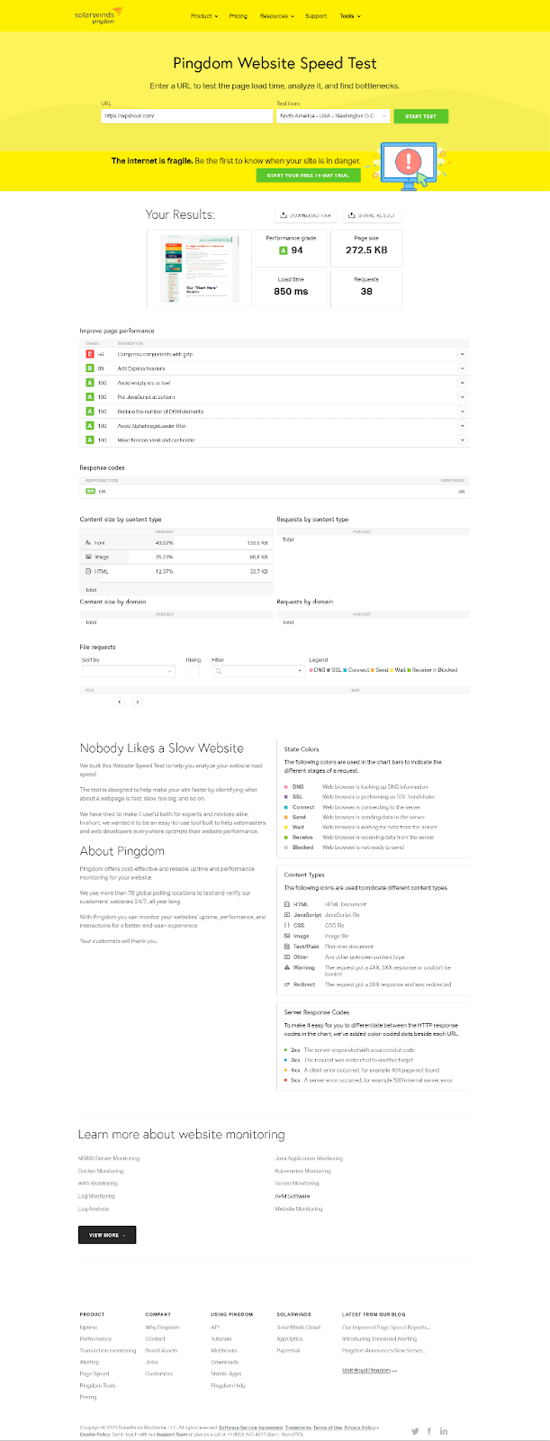Click the JavaScript icon in Content Types
550x1441 pixels.
click(x=287, y=915)
